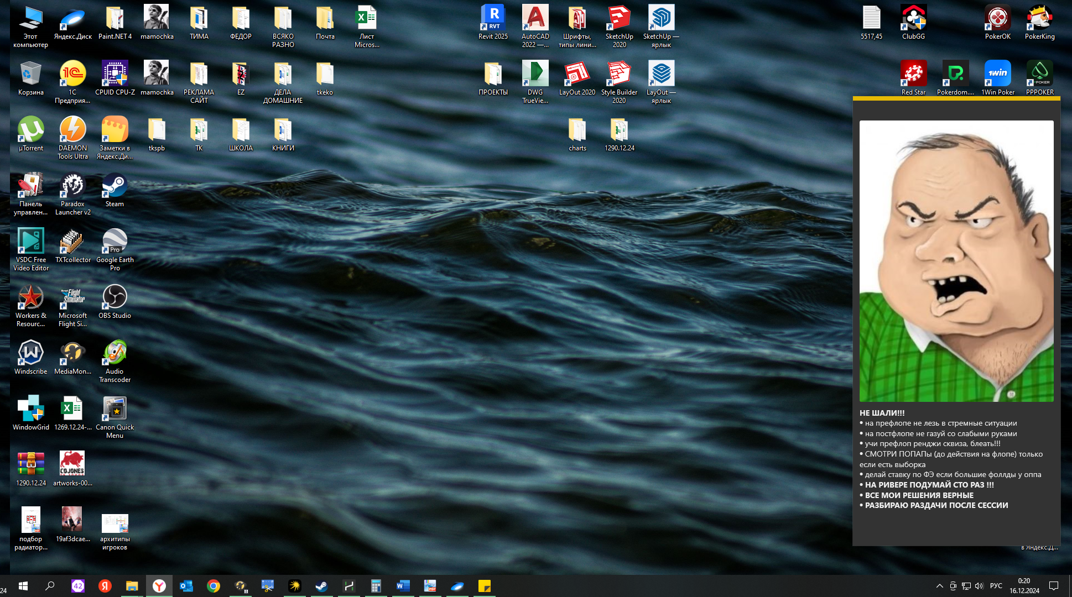Image resolution: width=1072 pixels, height=597 pixels.
Task: Launch AutoCAD 2022 from the desktop
Action: 535,27
